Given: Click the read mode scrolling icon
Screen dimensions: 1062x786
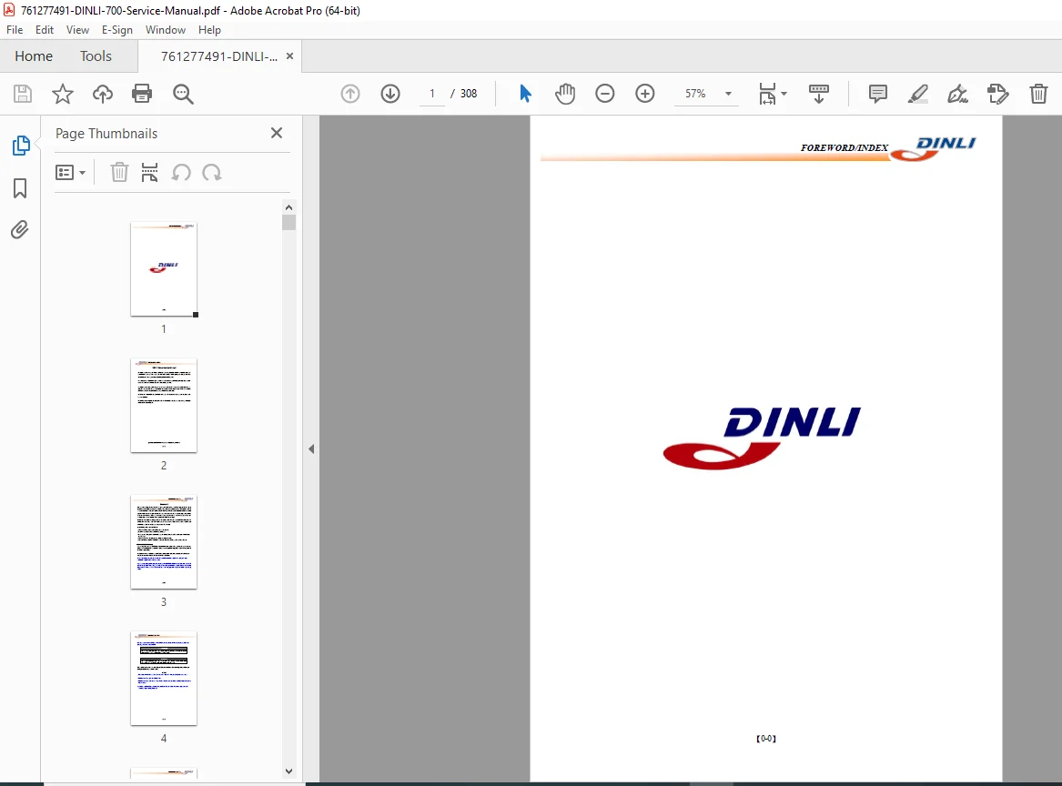Looking at the screenshot, I should point(819,94).
